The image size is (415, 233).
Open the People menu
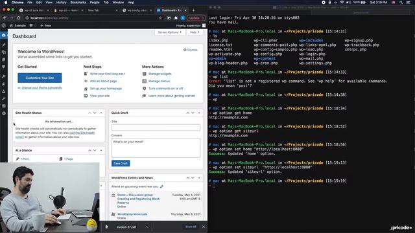coord(95,3)
